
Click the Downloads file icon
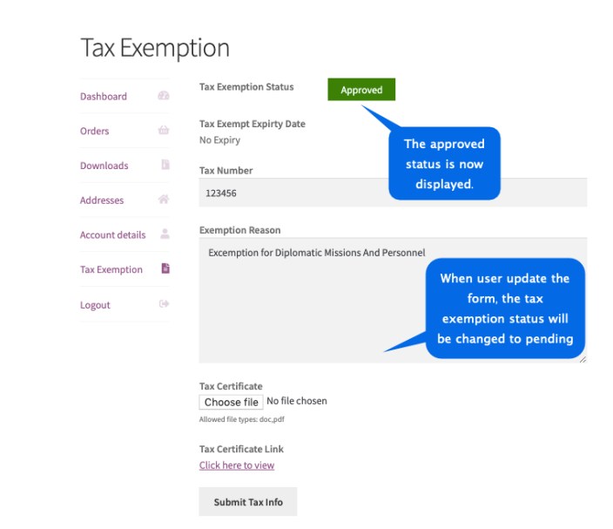[165, 165]
